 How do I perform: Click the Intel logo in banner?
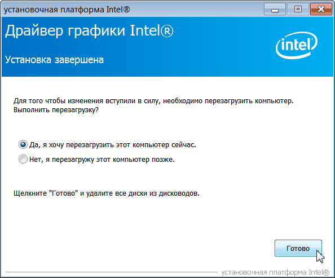[297, 45]
